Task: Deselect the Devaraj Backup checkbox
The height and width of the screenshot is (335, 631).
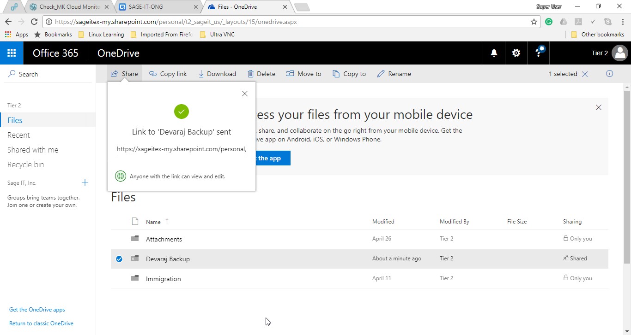Action: (x=119, y=259)
